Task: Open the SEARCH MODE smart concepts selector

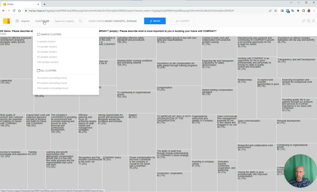Action: (113, 21)
